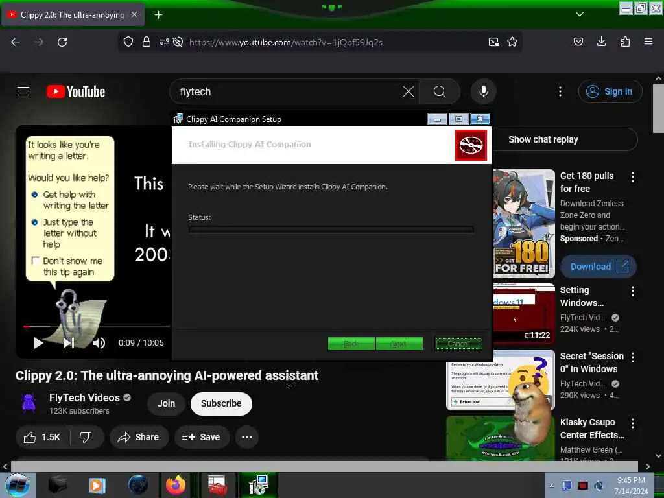
Task: Click the Share button
Action: 139,437
